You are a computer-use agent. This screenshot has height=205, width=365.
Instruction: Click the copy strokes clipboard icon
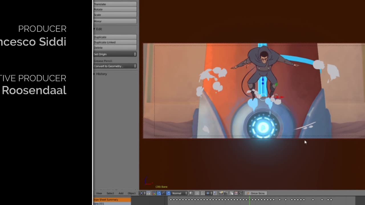[x=232, y=193]
